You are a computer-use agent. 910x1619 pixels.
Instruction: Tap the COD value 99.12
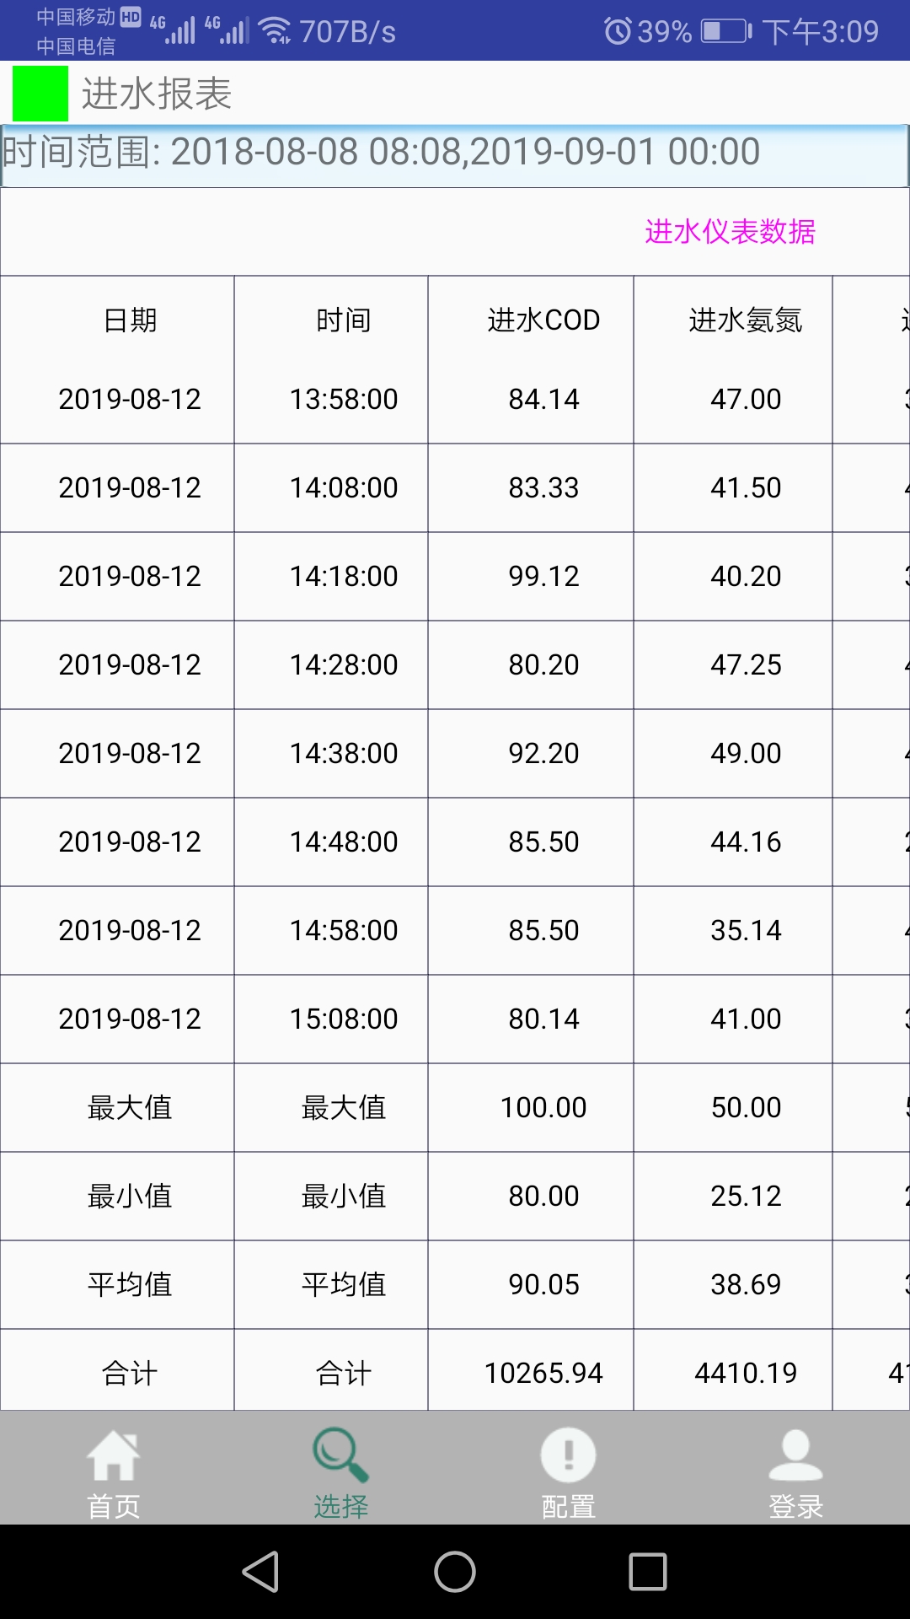[x=543, y=576]
